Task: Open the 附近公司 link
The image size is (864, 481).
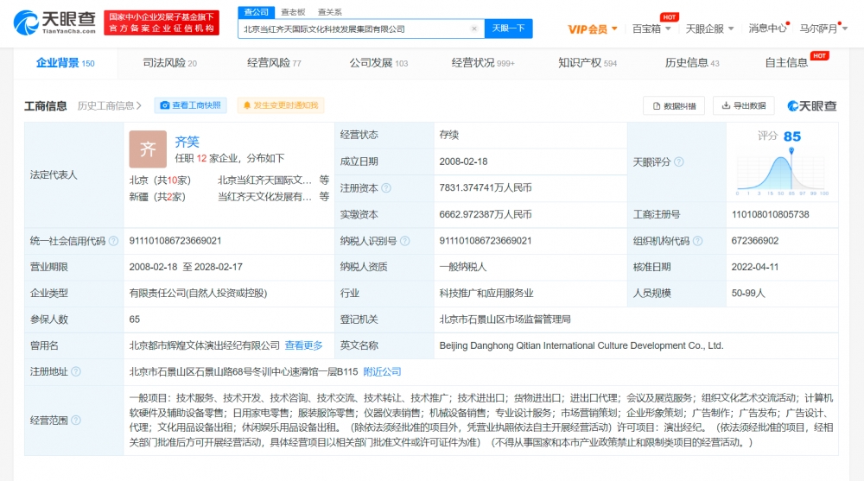Action: click(x=383, y=372)
